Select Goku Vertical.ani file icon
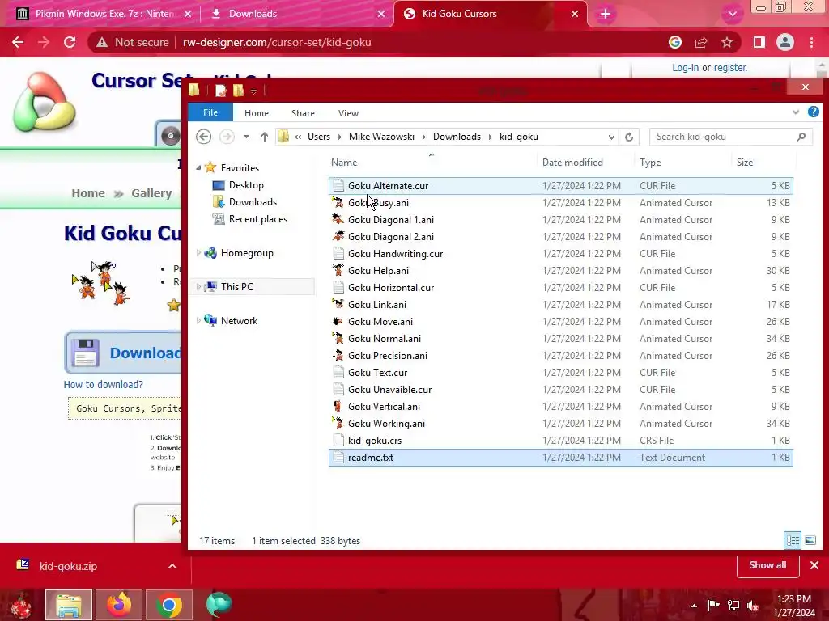Screen dimensions: 829x621 click(x=338, y=406)
